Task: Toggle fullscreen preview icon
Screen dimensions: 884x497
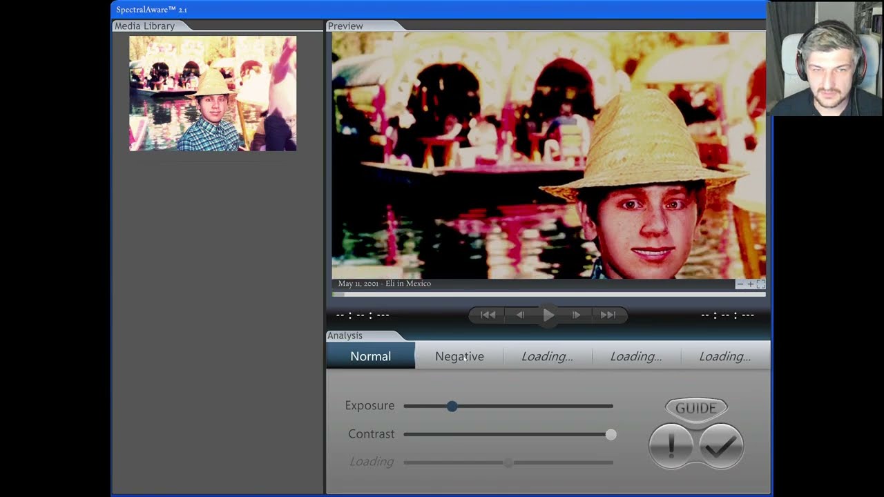Action: [x=760, y=284]
